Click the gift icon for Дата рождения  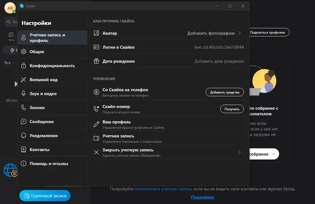click(96, 61)
